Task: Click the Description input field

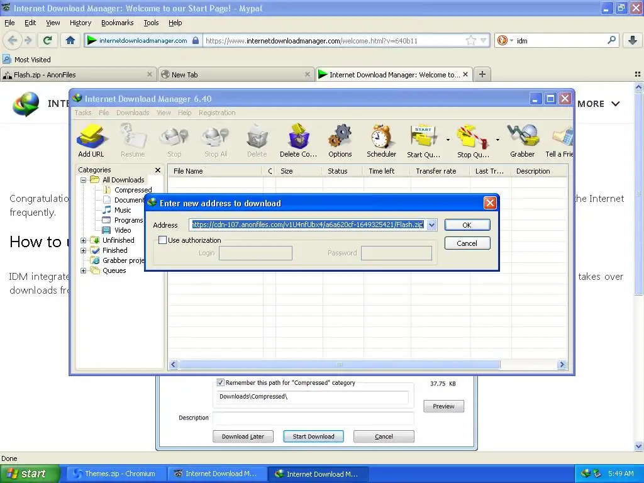Action: (313, 418)
